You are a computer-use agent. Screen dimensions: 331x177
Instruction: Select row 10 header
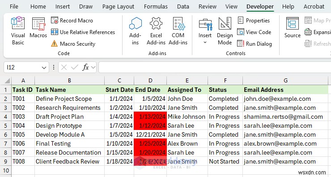pos(6,170)
